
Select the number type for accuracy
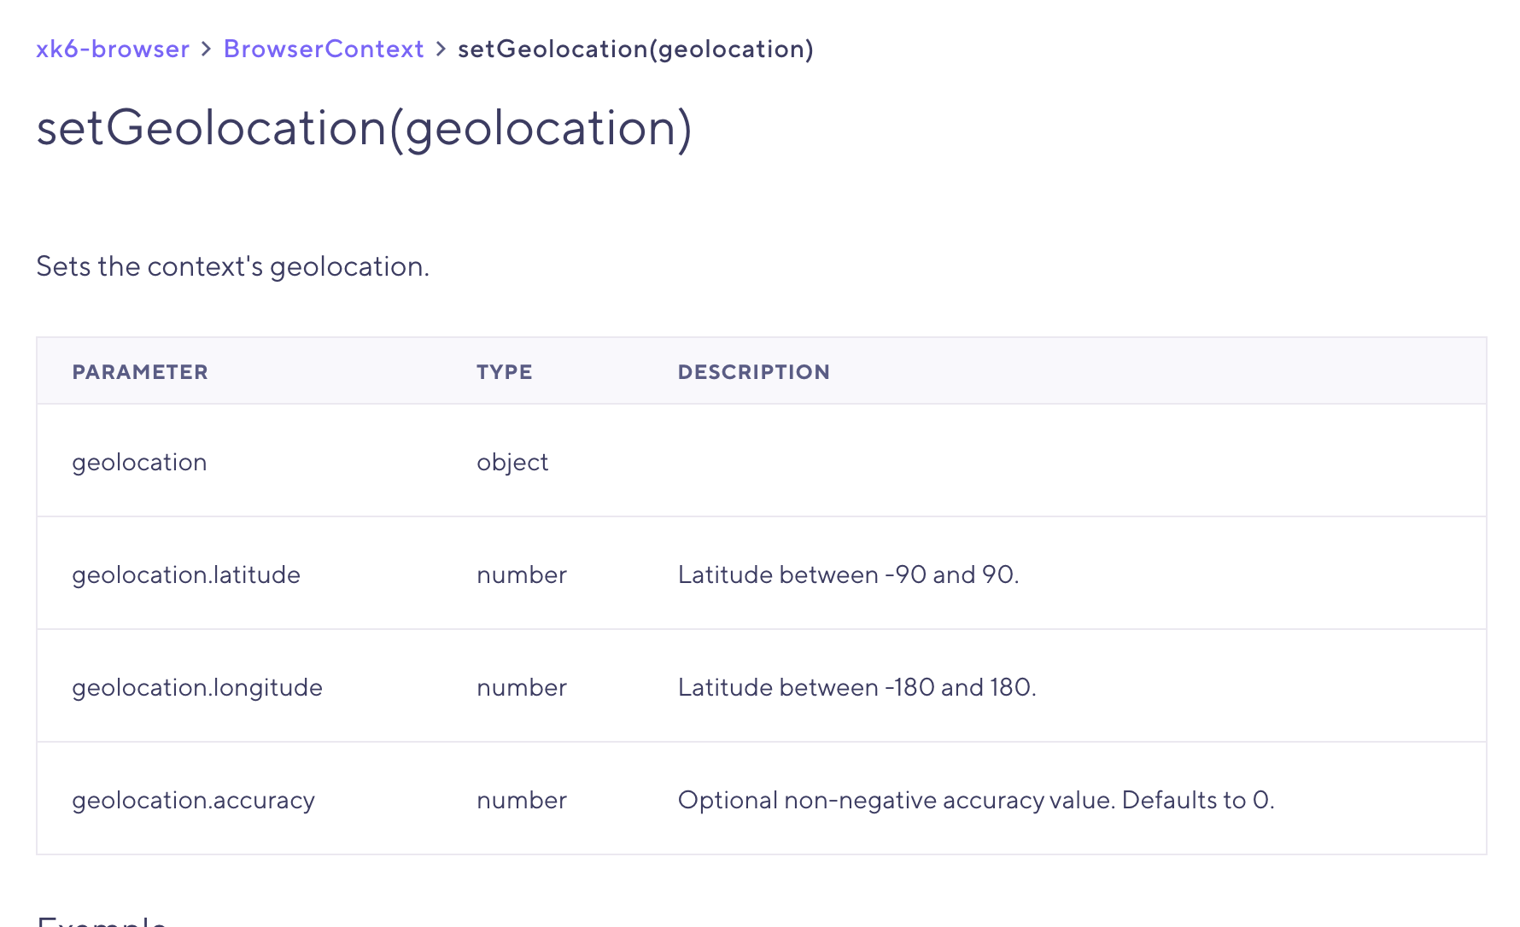pyautogui.click(x=521, y=800)
